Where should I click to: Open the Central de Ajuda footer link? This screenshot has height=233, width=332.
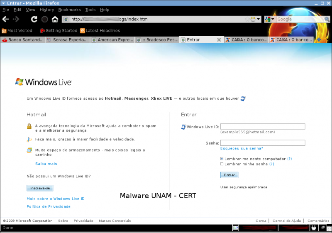[x=287, y=221]
